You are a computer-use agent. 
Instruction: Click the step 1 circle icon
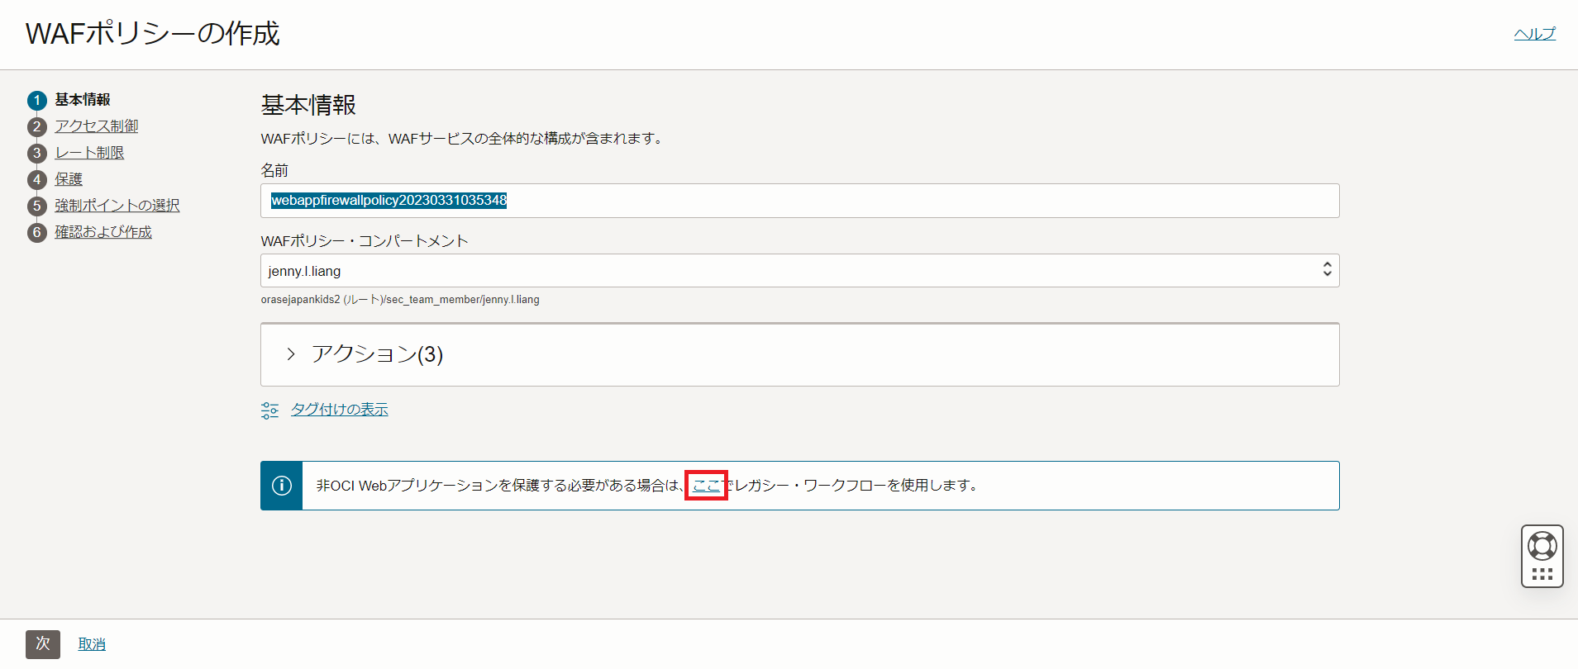[36, 101]
